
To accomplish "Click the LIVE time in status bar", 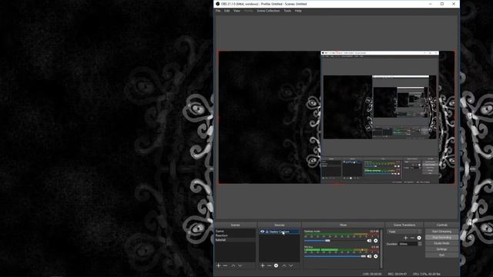I will pyautogui.click(x=372, y=274).
